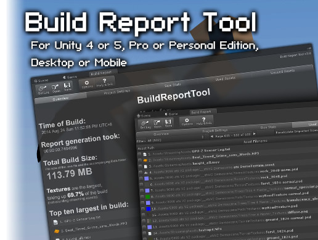This screenshot has height=240, width=318.
Task: Click Recalculate Imported Sizes button
Action: (x=296, y=131)
